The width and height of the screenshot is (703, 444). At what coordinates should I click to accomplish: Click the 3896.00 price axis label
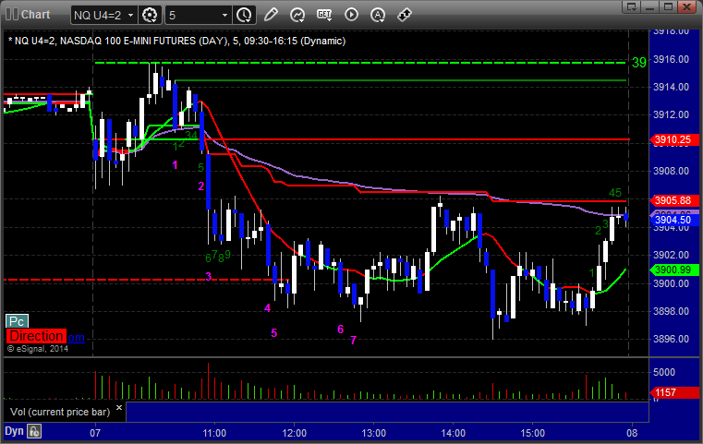click(671, 339)
